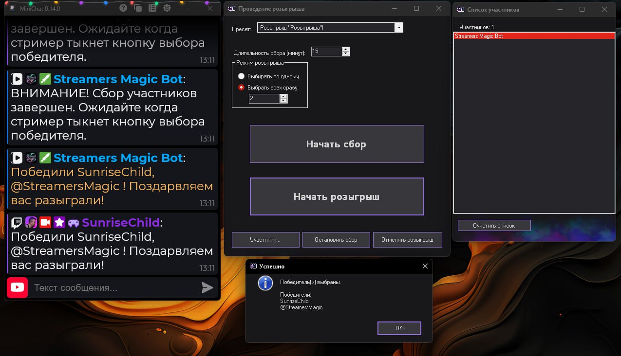This screenshot has width=621, height=356.
Task: Click "Очистить список" button
Action: [494, 226]
